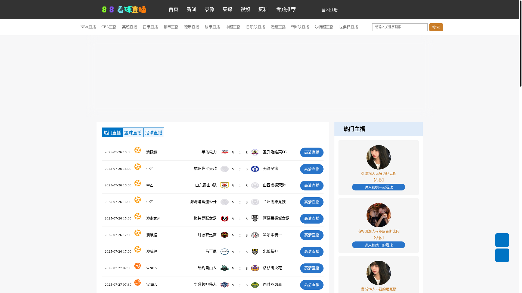Click 西雅图风暴 team logo

255,285
